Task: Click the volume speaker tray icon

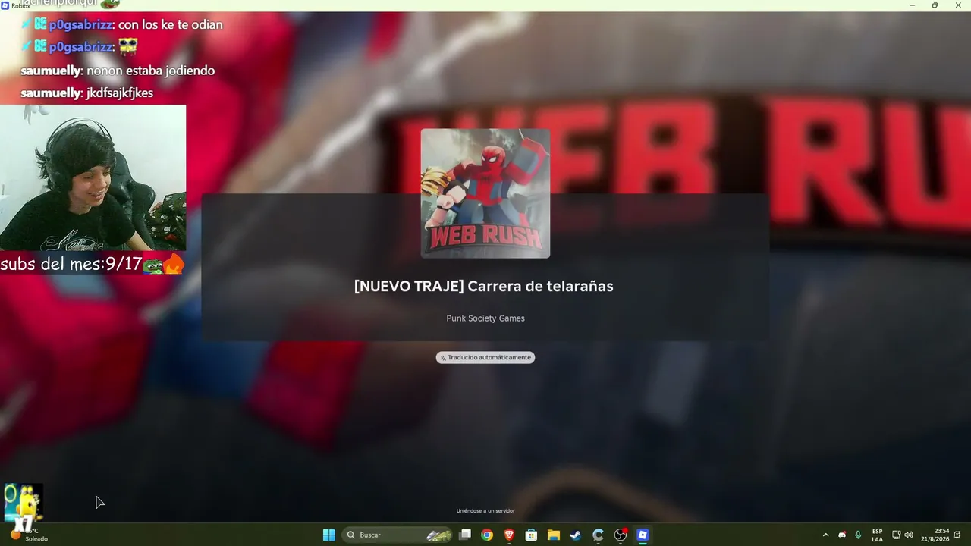Action: [x=909, y=535]
